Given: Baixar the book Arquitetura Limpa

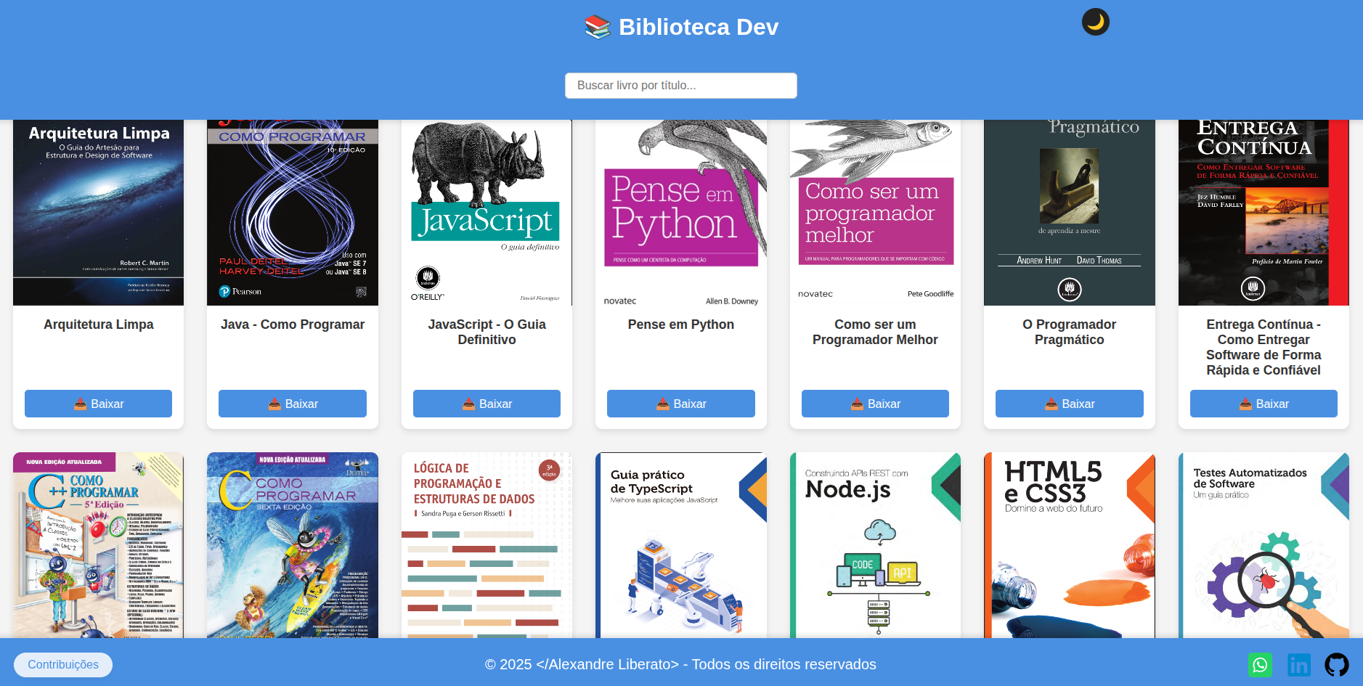Looking at the screenshot, I should coord(98,404).
